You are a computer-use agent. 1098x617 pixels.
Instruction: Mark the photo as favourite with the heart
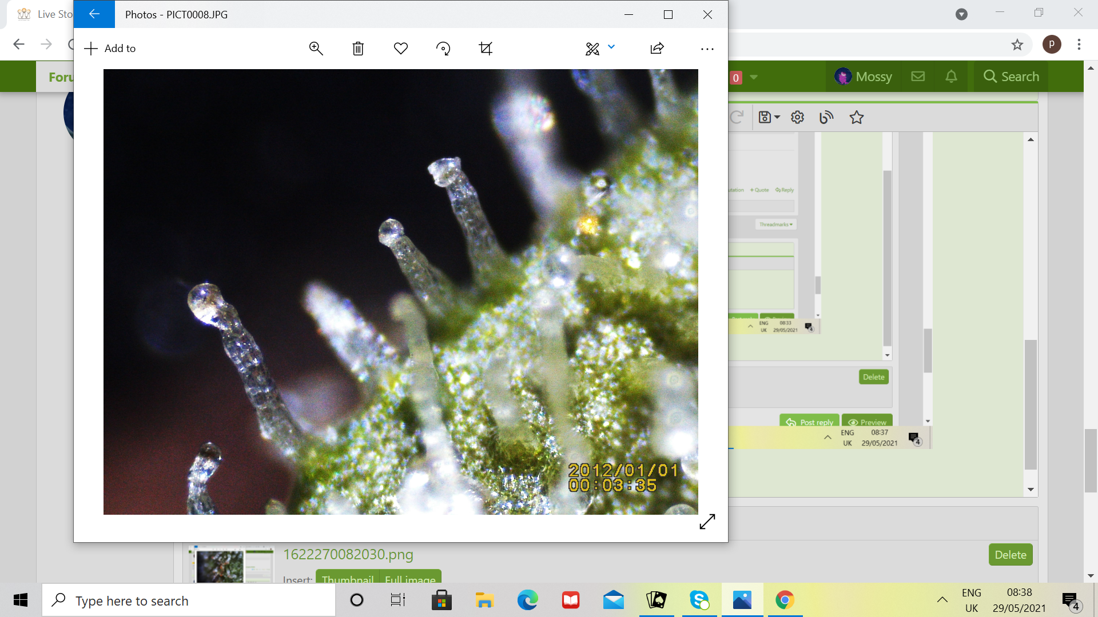click(x=401, y=49)
